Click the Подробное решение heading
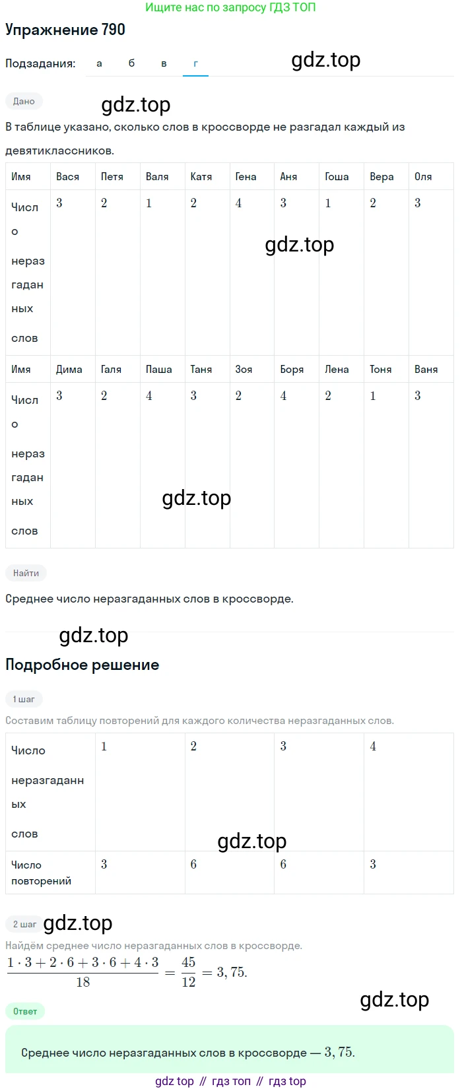The image size is (462, 1091). pos(82,665)
